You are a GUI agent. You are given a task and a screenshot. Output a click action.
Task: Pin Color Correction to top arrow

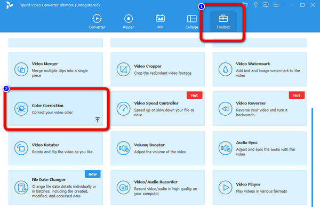point(98,120)
